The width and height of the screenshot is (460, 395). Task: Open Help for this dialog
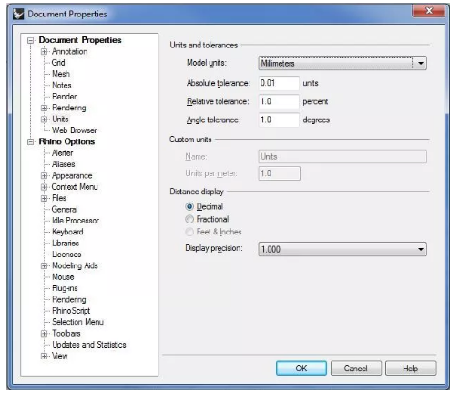[411, 369]
